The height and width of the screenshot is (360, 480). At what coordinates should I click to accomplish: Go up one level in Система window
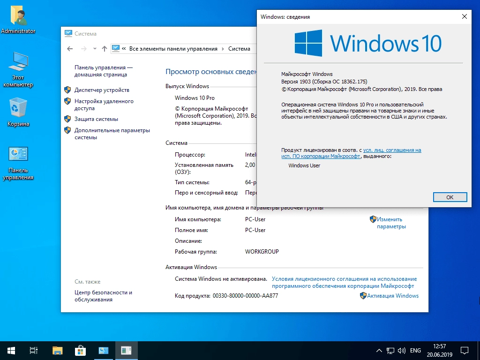[105, 49]
